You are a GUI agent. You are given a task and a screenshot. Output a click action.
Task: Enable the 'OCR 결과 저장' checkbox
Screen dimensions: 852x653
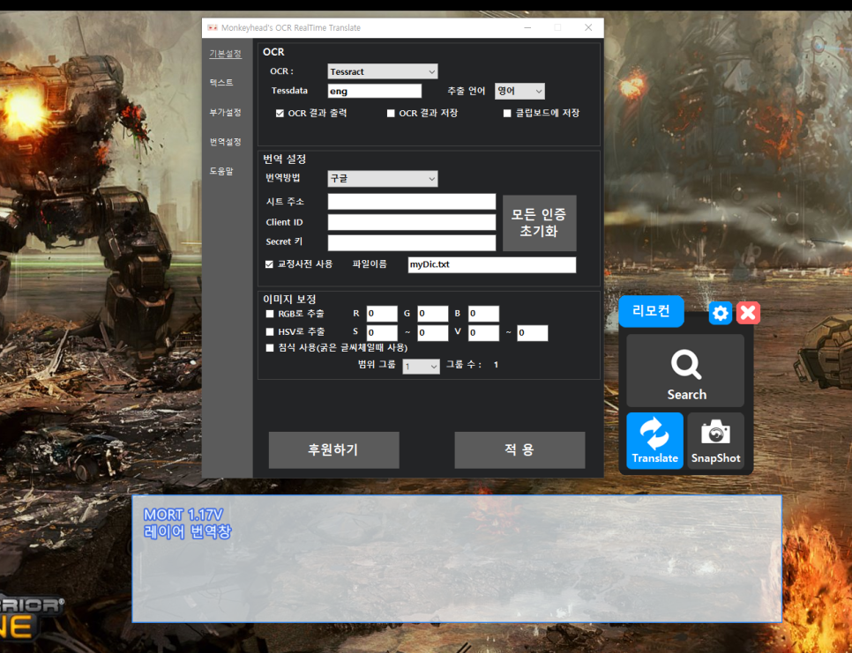pyautogui.click(x=391, y=114)
